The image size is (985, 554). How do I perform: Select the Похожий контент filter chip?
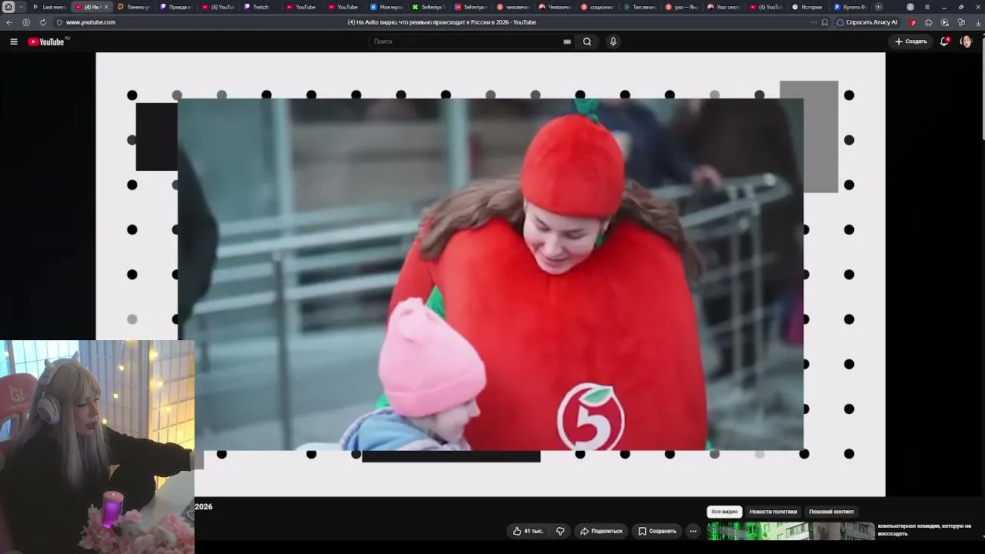click(x=831, y=512)
